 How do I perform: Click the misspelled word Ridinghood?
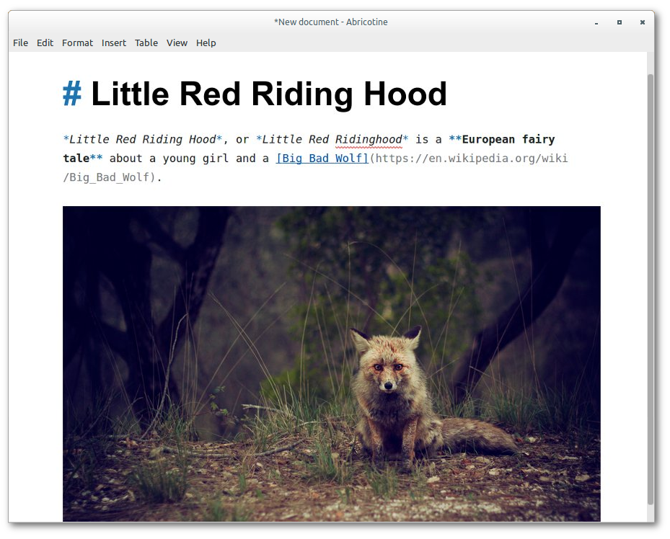click(x=369, y=140)
